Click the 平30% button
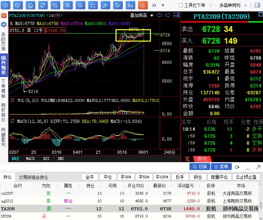 click(126, 177)
